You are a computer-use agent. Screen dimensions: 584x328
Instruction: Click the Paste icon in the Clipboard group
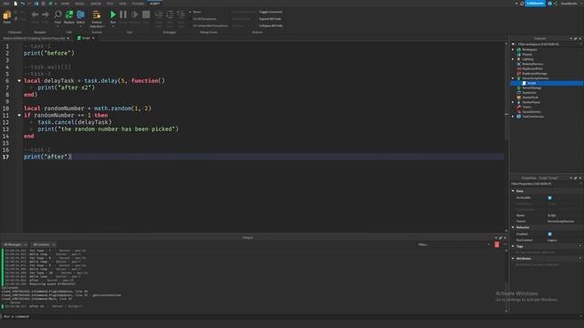(x=7, y=15)
